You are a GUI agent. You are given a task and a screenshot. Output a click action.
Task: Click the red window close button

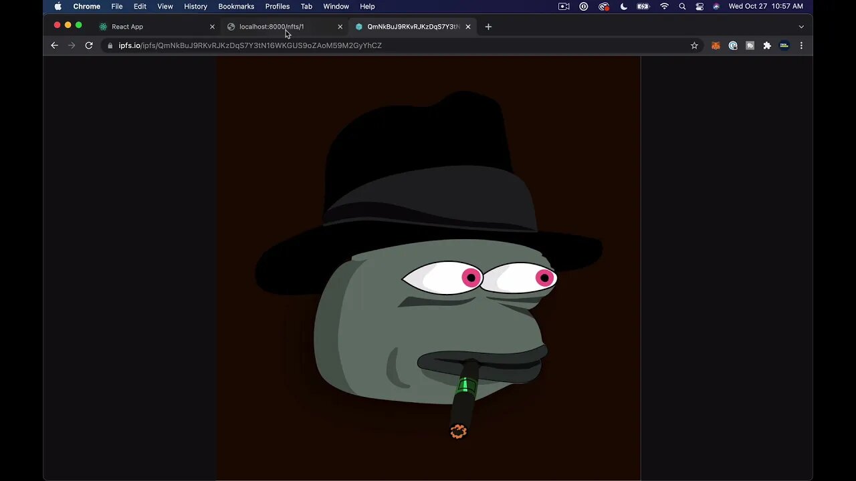pos(57,25)
